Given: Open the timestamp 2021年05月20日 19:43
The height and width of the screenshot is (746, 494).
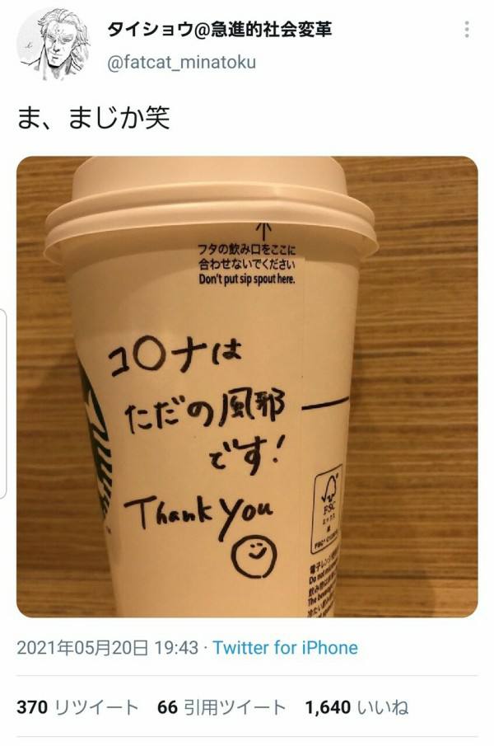Looking at the screenshot, I should point(107,648).
